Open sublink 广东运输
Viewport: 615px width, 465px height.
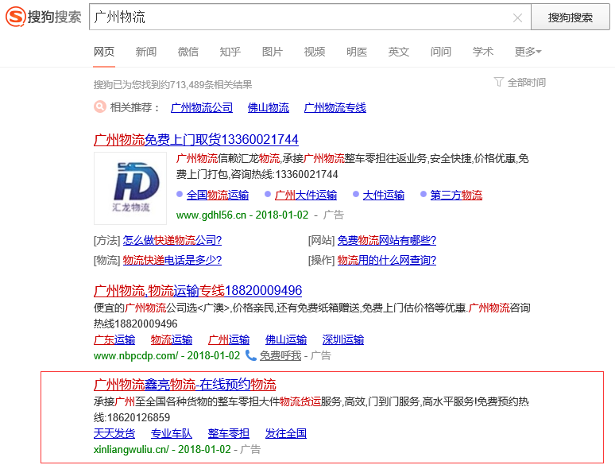click(114, 340)
